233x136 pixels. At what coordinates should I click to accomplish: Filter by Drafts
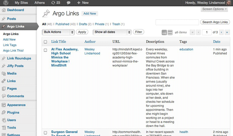(83, 24)
